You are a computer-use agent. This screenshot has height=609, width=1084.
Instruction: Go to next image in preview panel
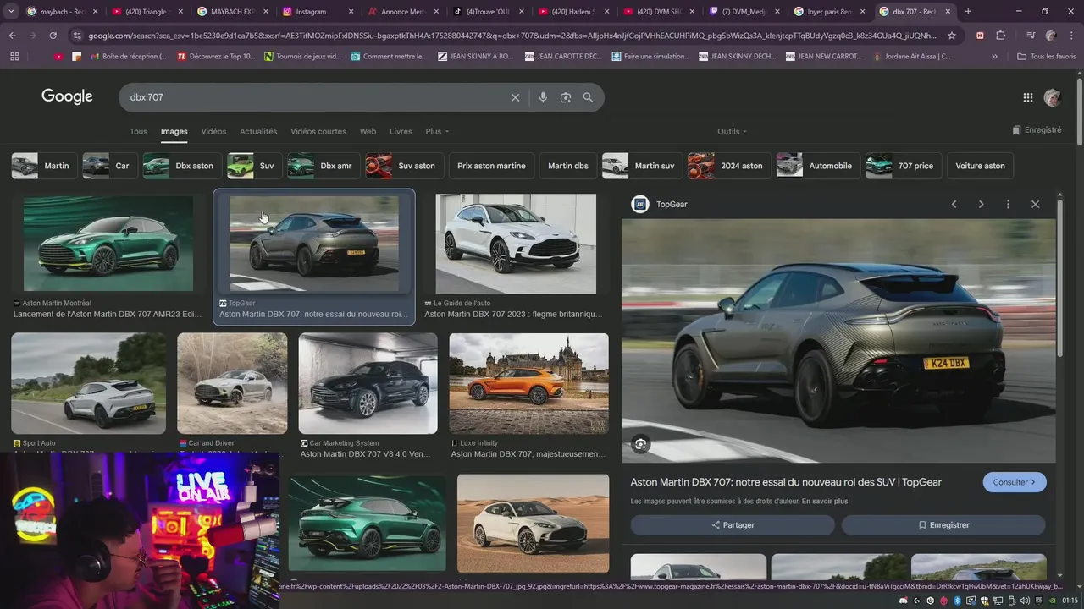pyautogui.click(x=981, y=204)
